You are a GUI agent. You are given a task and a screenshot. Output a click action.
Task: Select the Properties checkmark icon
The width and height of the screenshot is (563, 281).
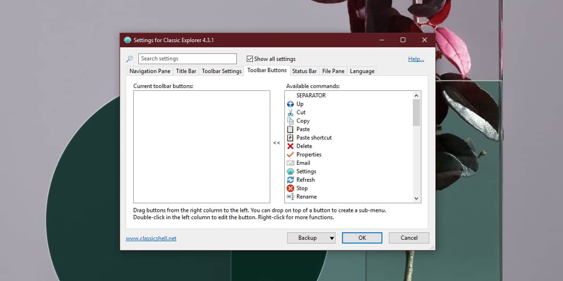pyautogui.click(x=290, y=155)
